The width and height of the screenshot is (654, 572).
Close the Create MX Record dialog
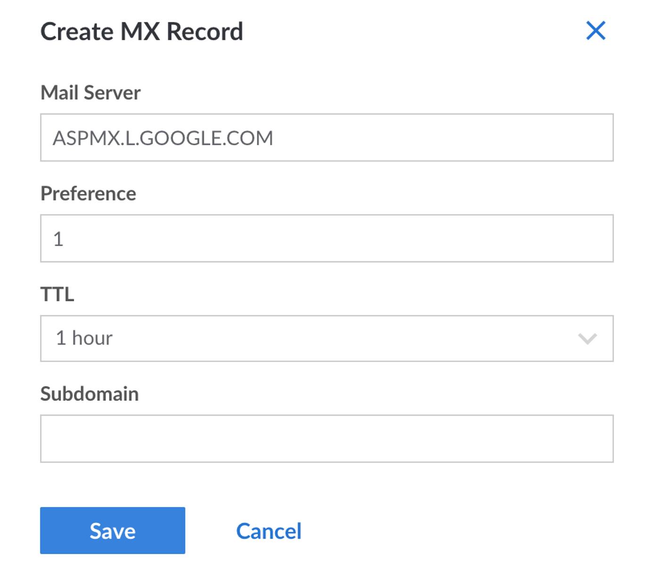[596, 31]
